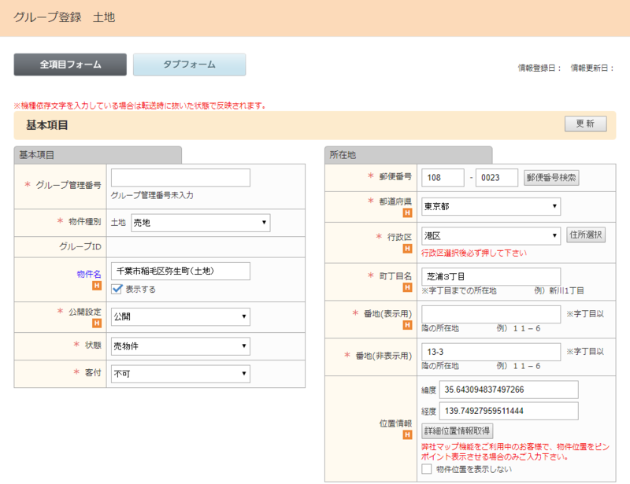This screenshot has width=630, height=484.
Task: Click the 物件名 text field
Action: [180, 272]
